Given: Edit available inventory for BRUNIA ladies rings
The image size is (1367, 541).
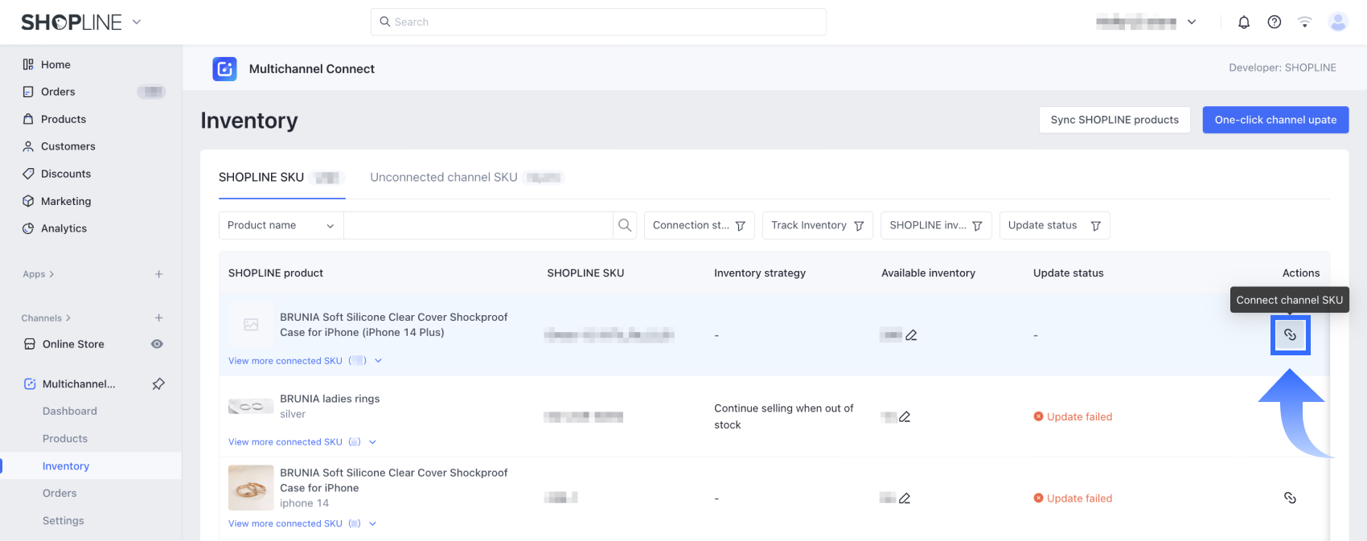Looking at the screenshot, I should pos(905,416).
